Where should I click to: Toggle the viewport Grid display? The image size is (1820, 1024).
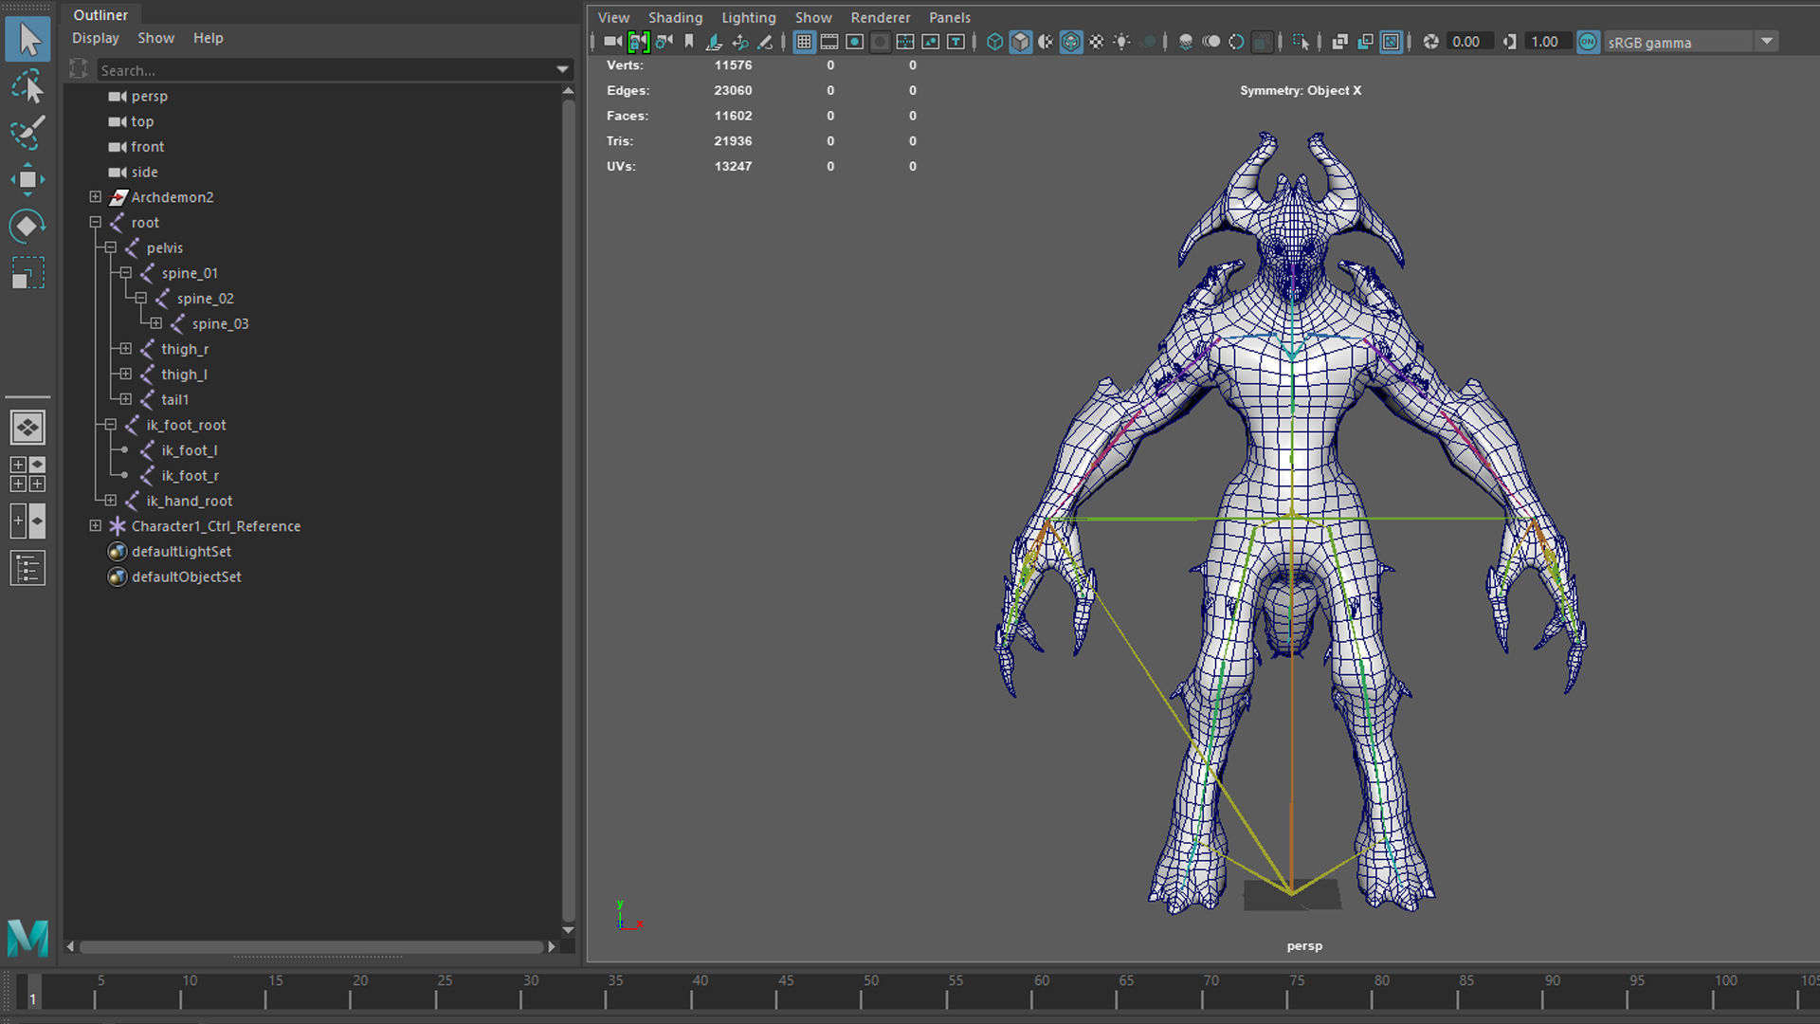pyautogui.click(x=804, y=42)
